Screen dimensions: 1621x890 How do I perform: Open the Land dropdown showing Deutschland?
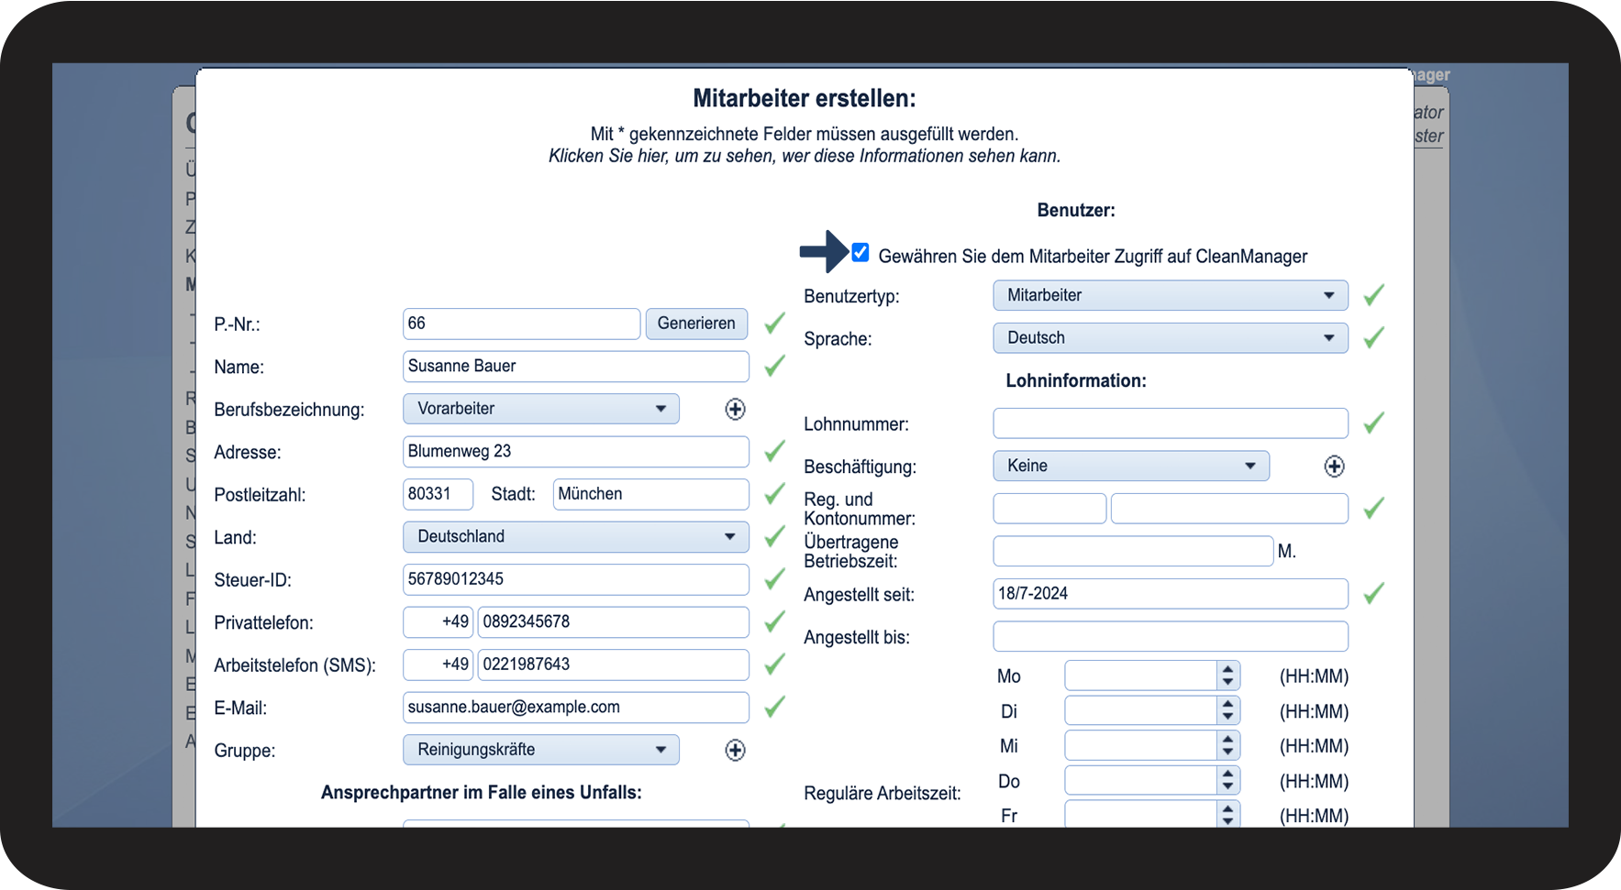tap(575, 537)
